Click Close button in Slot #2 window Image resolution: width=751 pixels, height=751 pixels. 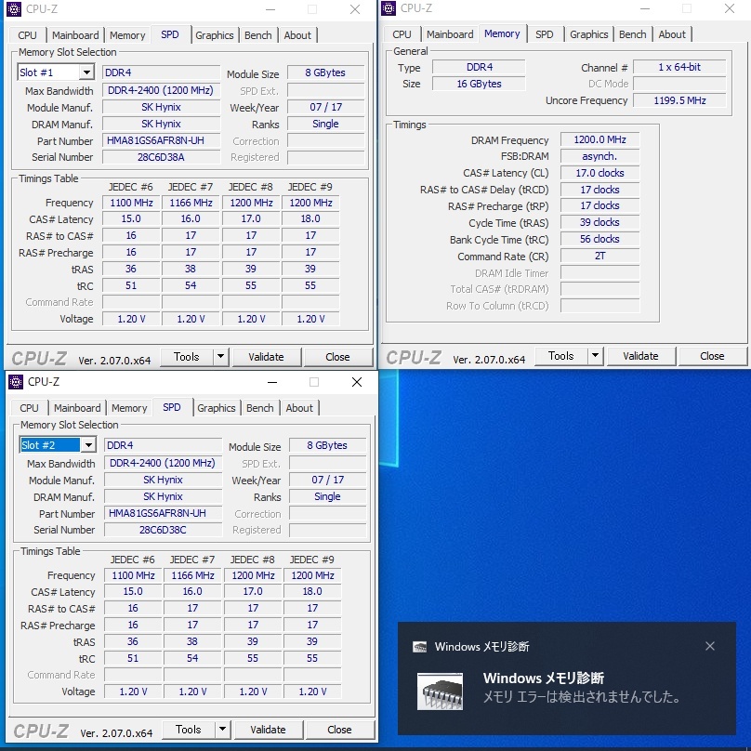click(339, 730)
